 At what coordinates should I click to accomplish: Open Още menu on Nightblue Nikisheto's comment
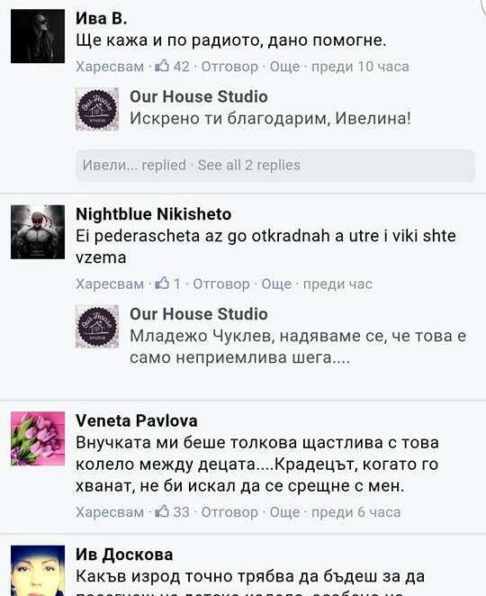click(276, 284)
